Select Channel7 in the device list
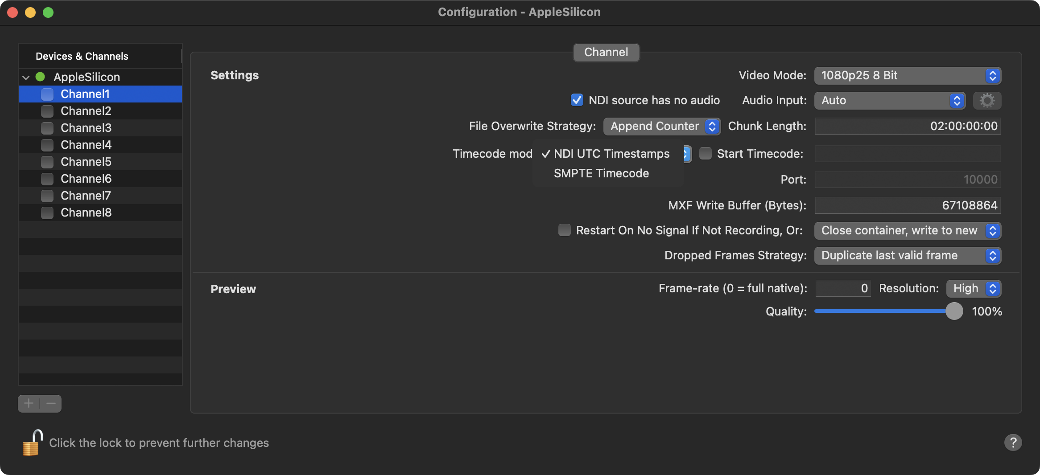 coord(100,196)
